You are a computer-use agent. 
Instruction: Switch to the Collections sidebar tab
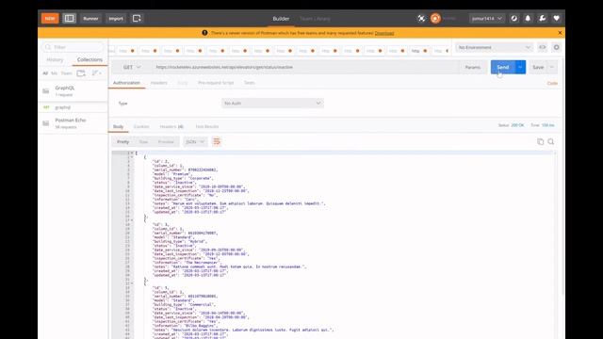[90, 60]
